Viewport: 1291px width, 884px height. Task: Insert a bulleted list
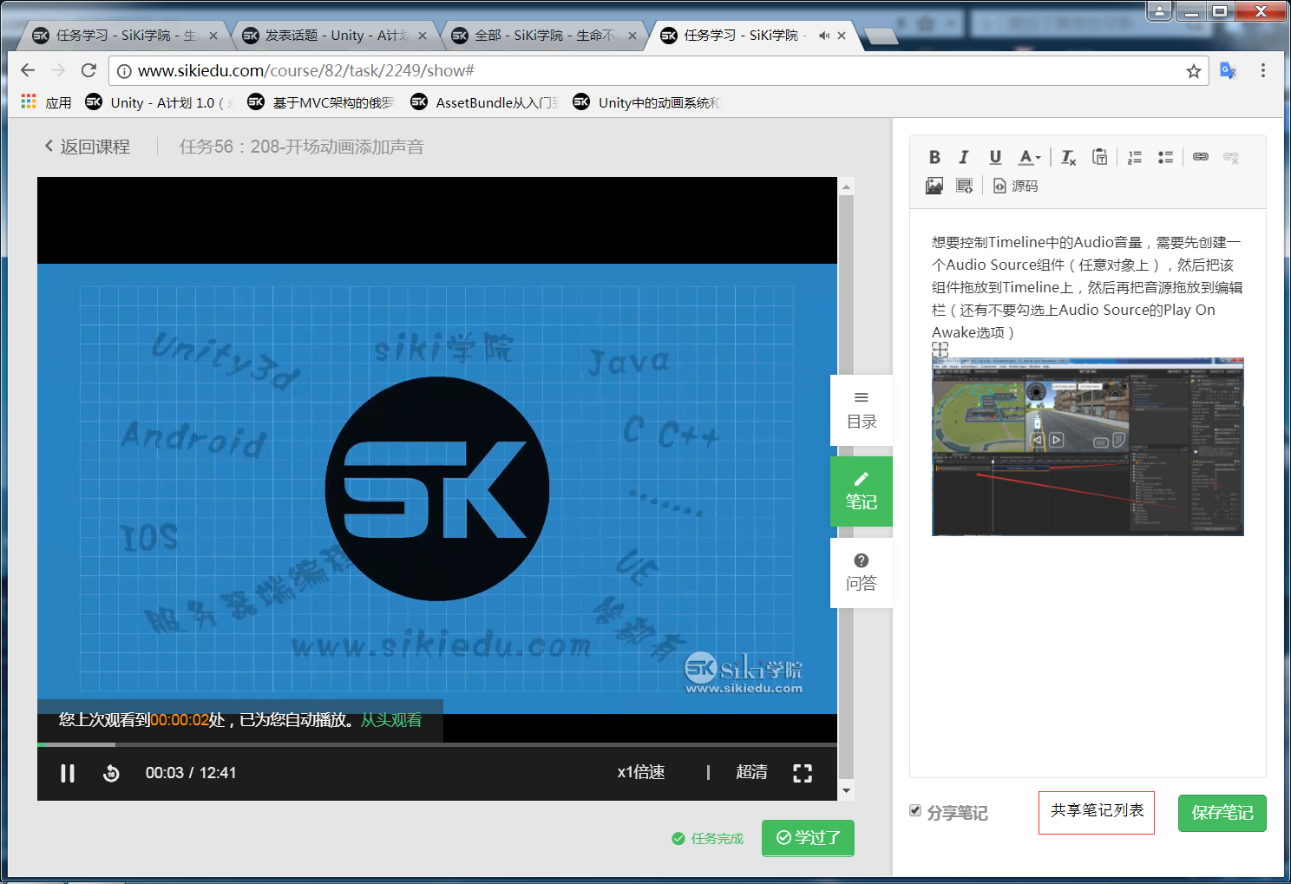tap(1165, 157)
